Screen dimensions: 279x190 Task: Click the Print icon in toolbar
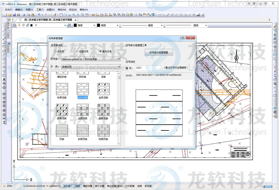tap(18, 15)
